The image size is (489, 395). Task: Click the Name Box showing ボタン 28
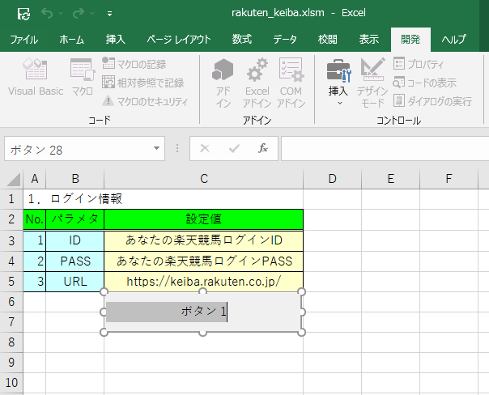click(x=78, y=149)
